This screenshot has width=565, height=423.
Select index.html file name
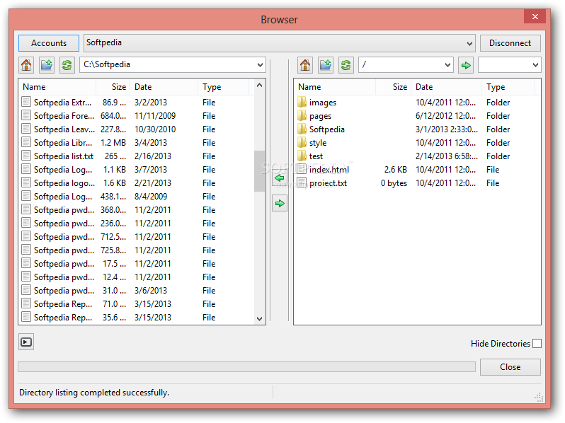(x=329, y=170)
